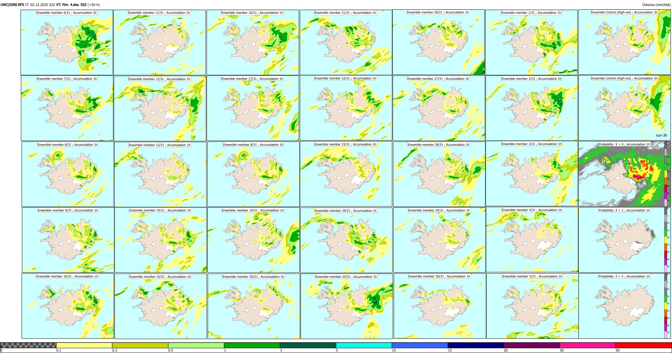Click the blue 10–15 legend color

pyautogui.click(x=420, y=345)
